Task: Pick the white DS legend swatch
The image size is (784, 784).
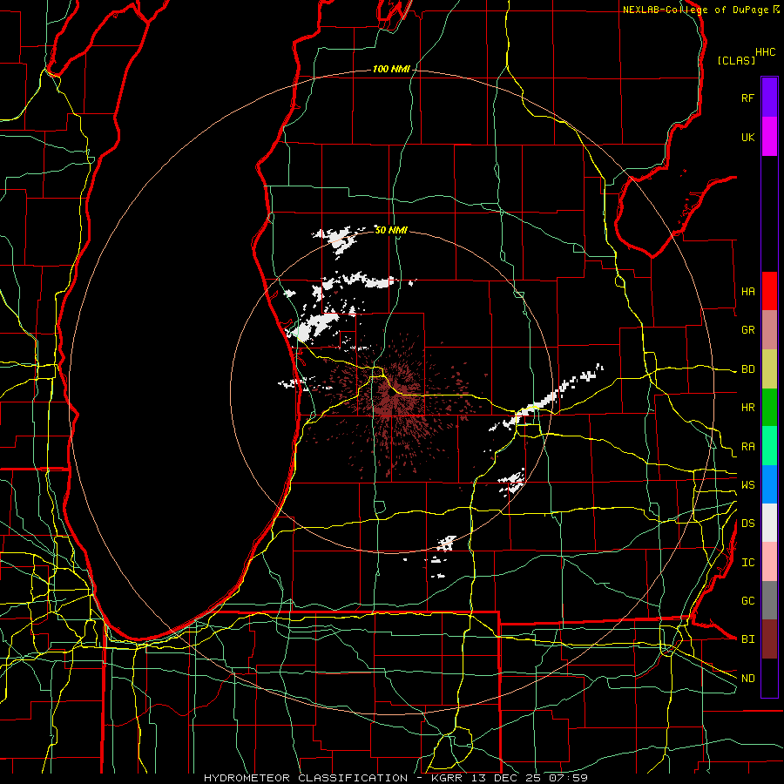Action: pos(769,523)
